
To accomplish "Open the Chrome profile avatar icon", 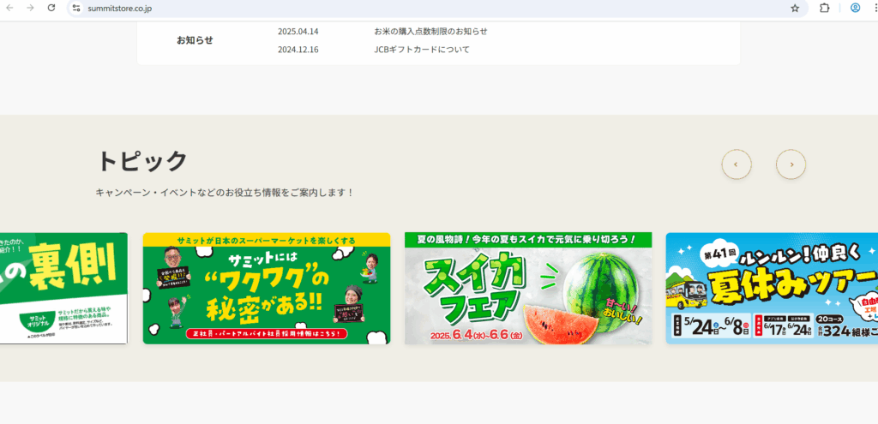I will (855, 8).
